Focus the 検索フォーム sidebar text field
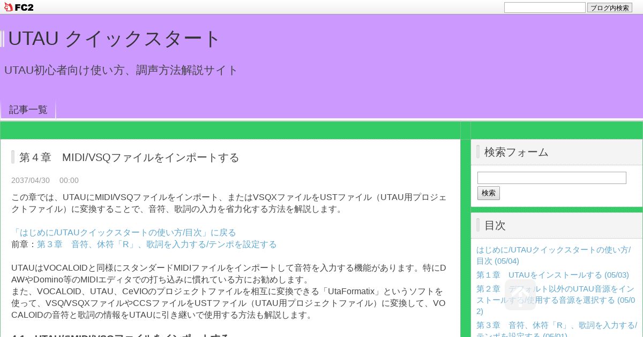The width and height of the screenshot is (643, 337). coord(551,178)
